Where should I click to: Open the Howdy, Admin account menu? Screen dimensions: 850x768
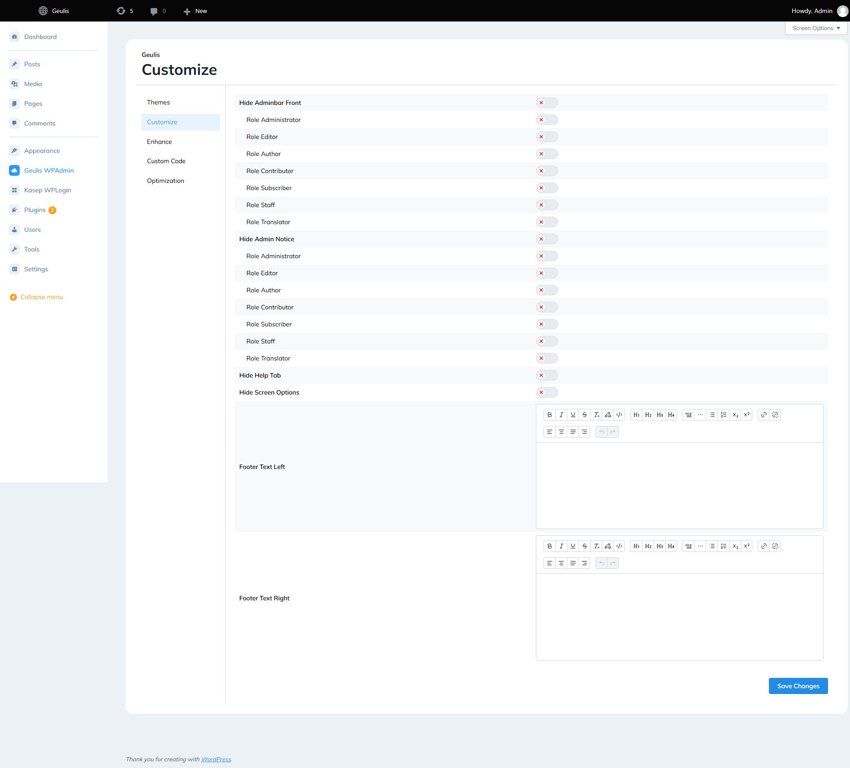coord(819,11)
